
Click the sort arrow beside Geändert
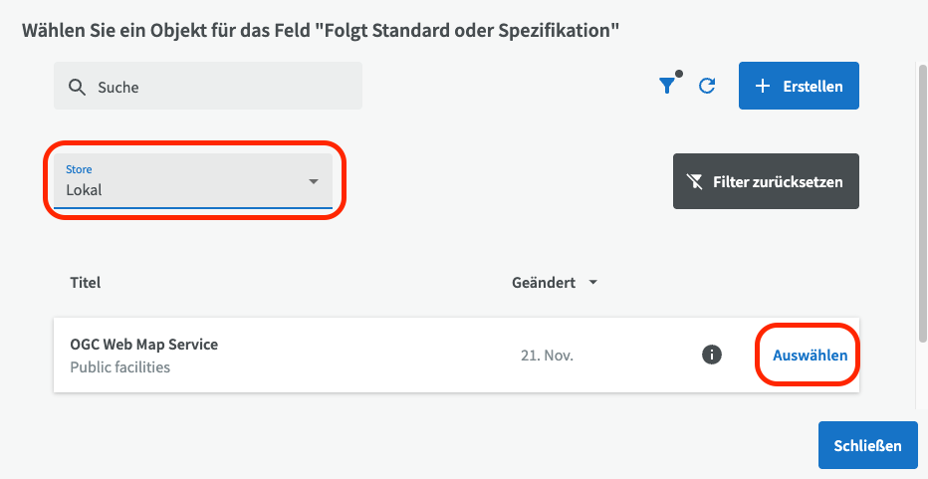(x=593, y=283)
